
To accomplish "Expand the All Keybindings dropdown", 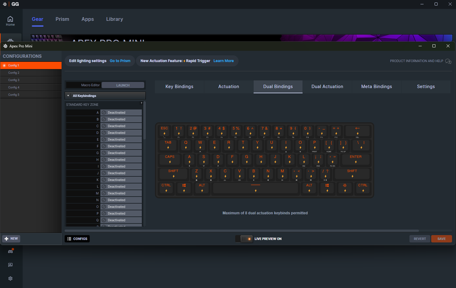I will tap(105, 96).
